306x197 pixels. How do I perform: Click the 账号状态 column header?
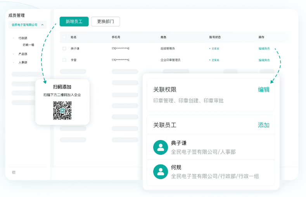point(215,37)
